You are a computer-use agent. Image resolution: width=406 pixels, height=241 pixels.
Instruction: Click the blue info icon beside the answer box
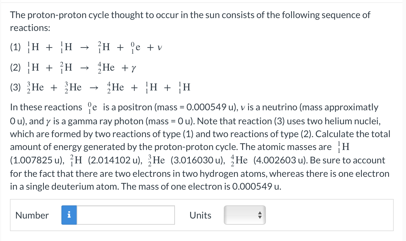(69, 215)
